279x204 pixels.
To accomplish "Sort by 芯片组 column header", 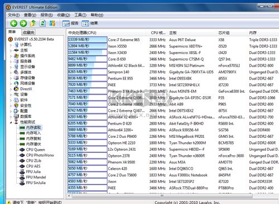I will pyautogui.click(x=232, y=33).
